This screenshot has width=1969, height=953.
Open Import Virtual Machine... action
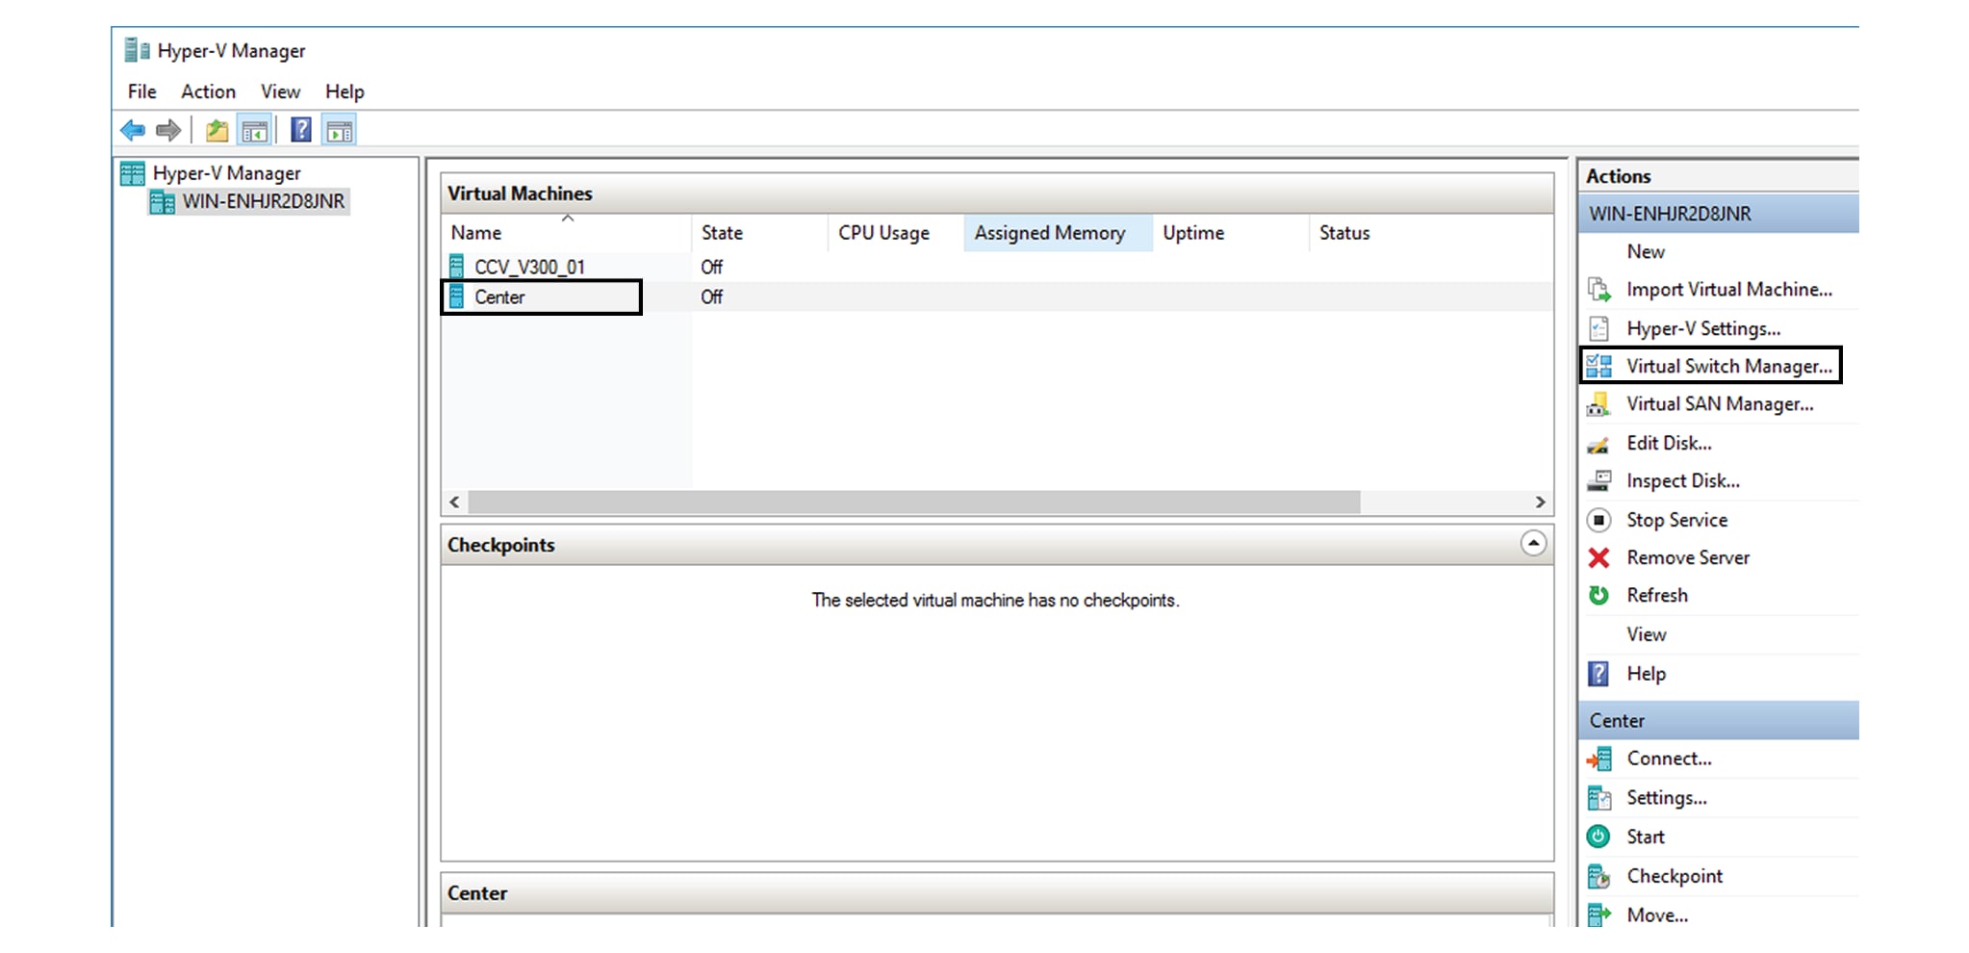(1729, 289)
